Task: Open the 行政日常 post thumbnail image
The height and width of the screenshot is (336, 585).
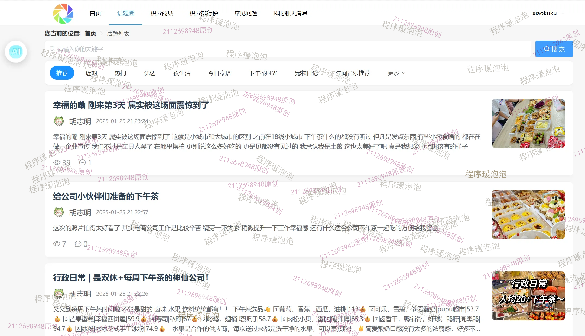Action: 528,296
